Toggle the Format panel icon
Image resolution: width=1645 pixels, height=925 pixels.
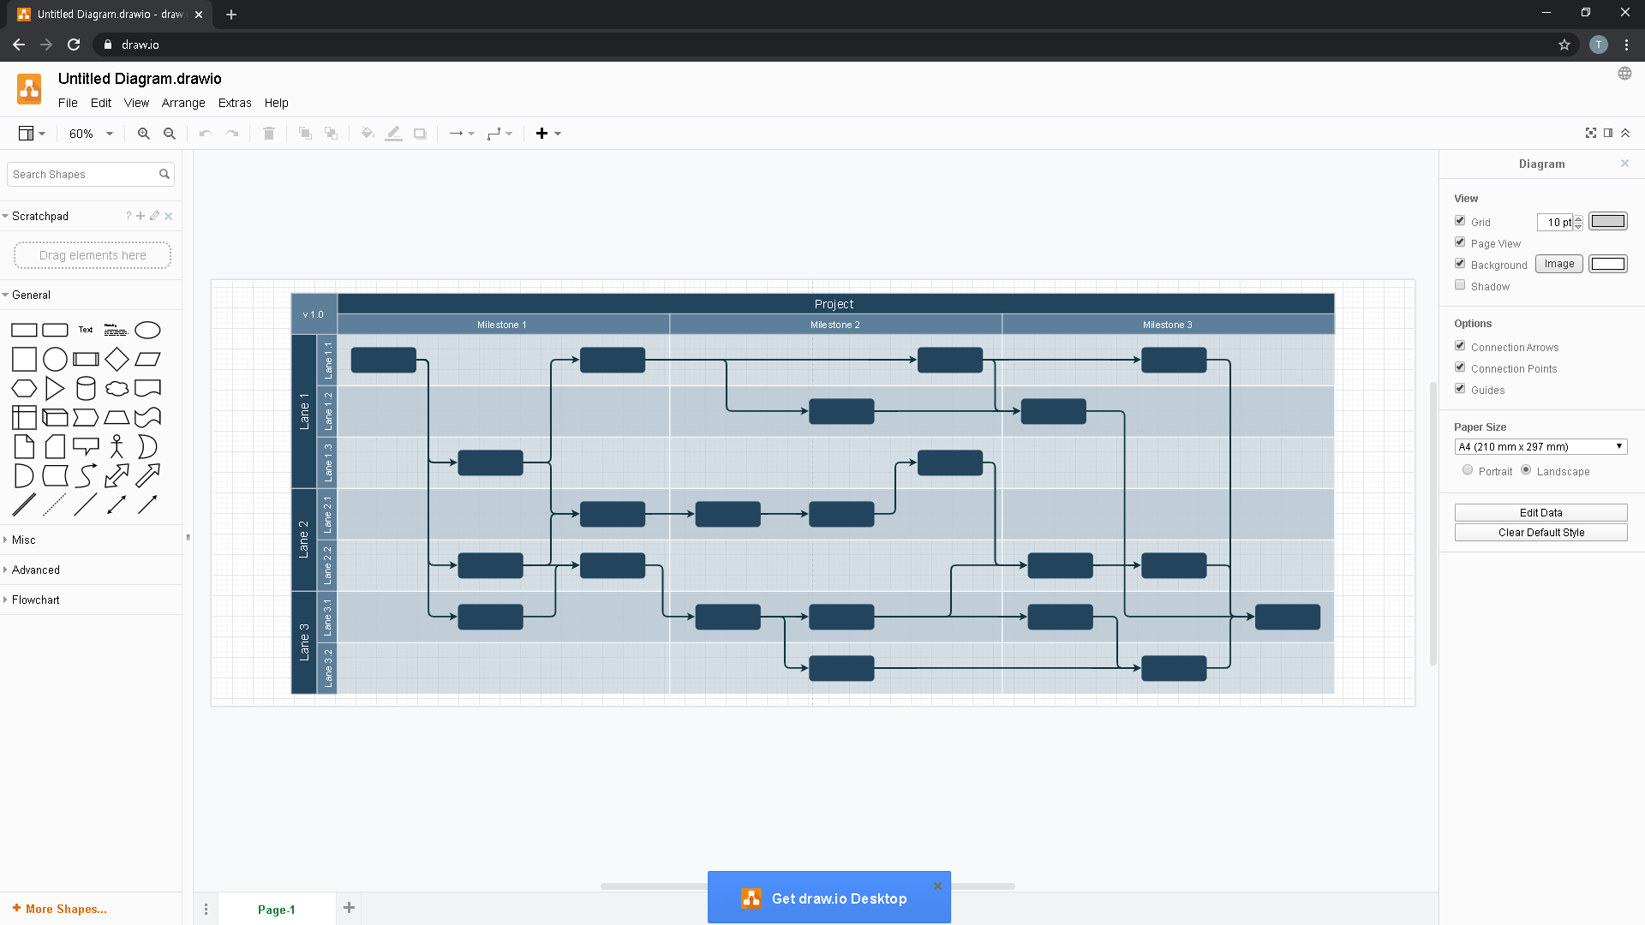tap(1608, 133)
